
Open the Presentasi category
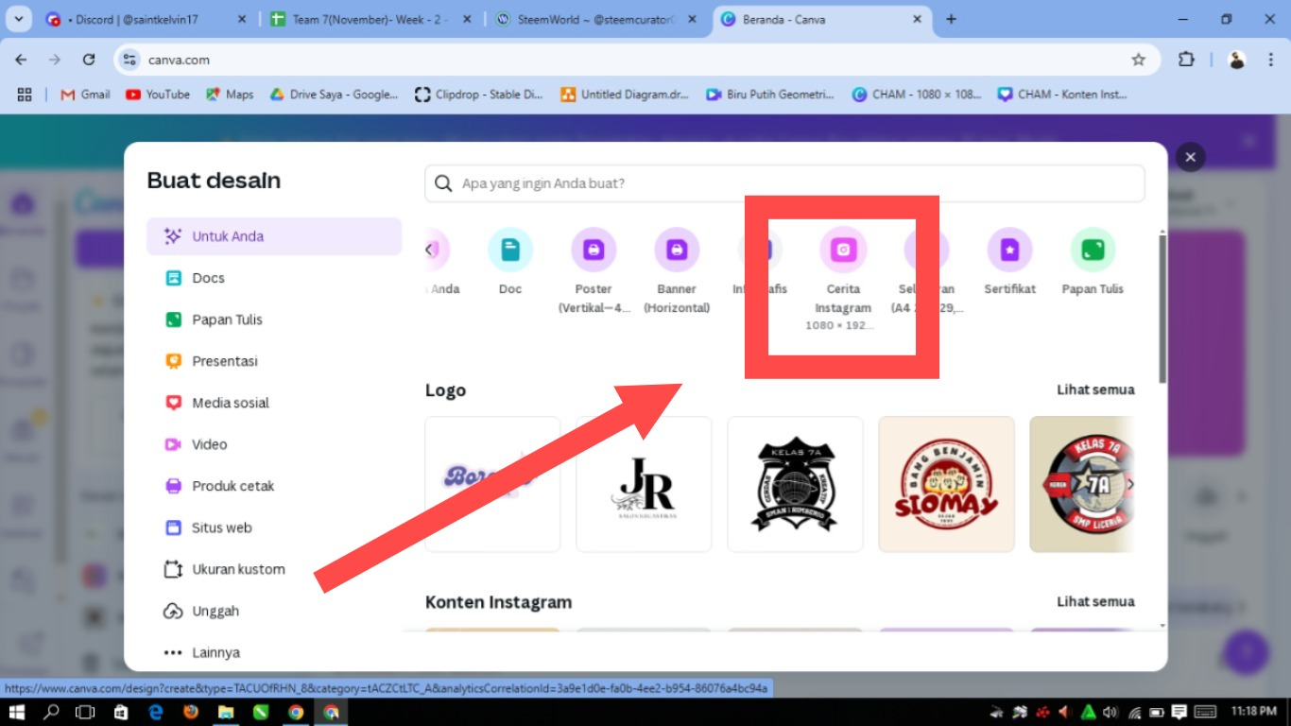point(274,361)
